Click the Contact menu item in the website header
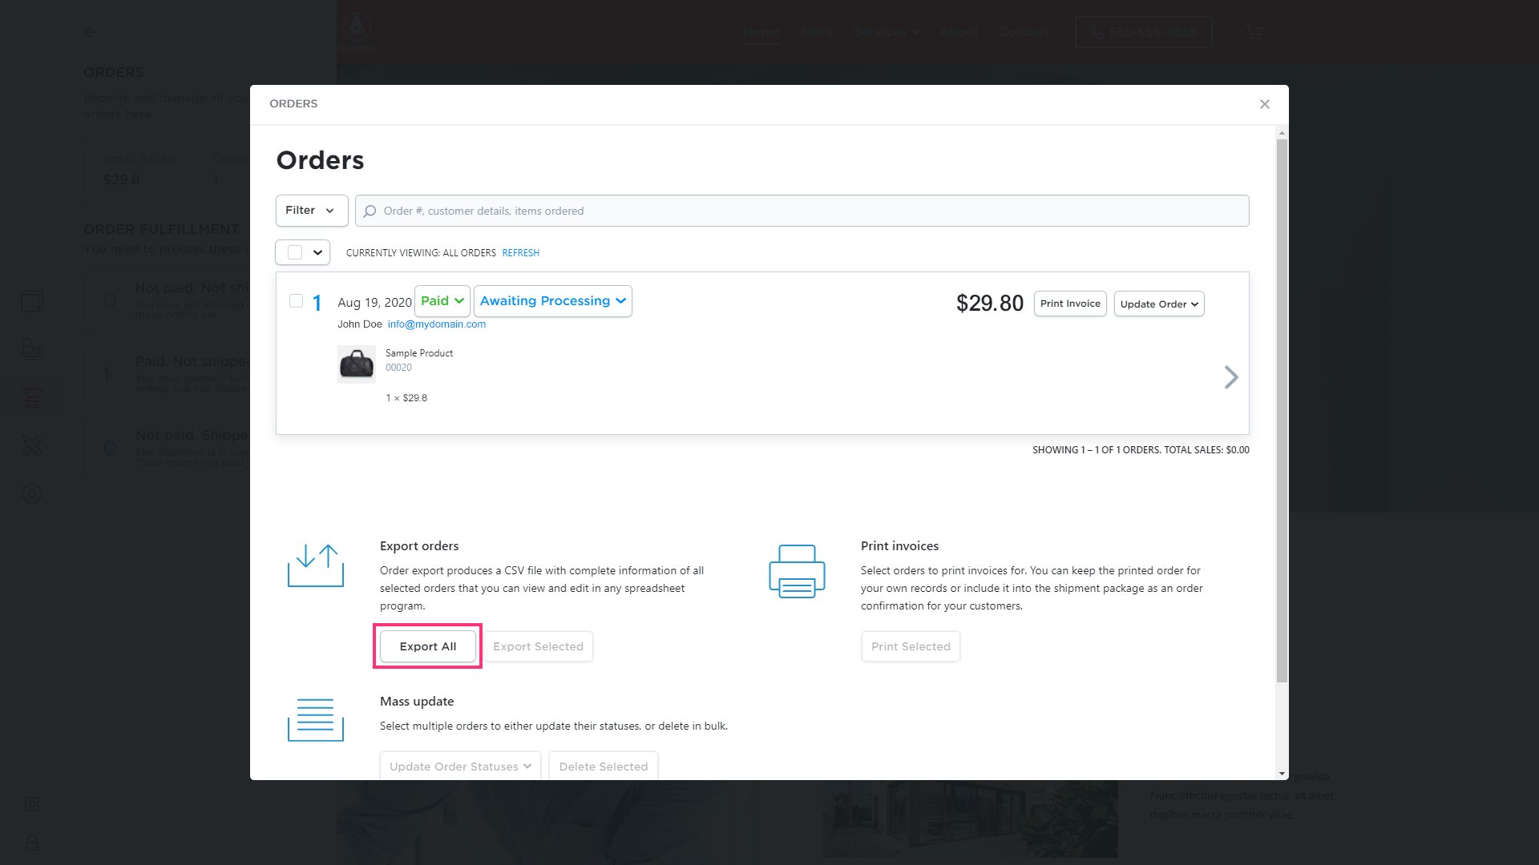 tap(1024, 32)
